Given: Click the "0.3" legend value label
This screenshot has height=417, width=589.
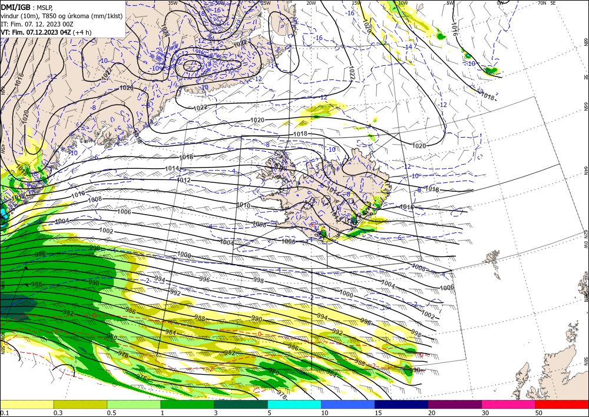Looking at the screenshot, I should 58,413.
